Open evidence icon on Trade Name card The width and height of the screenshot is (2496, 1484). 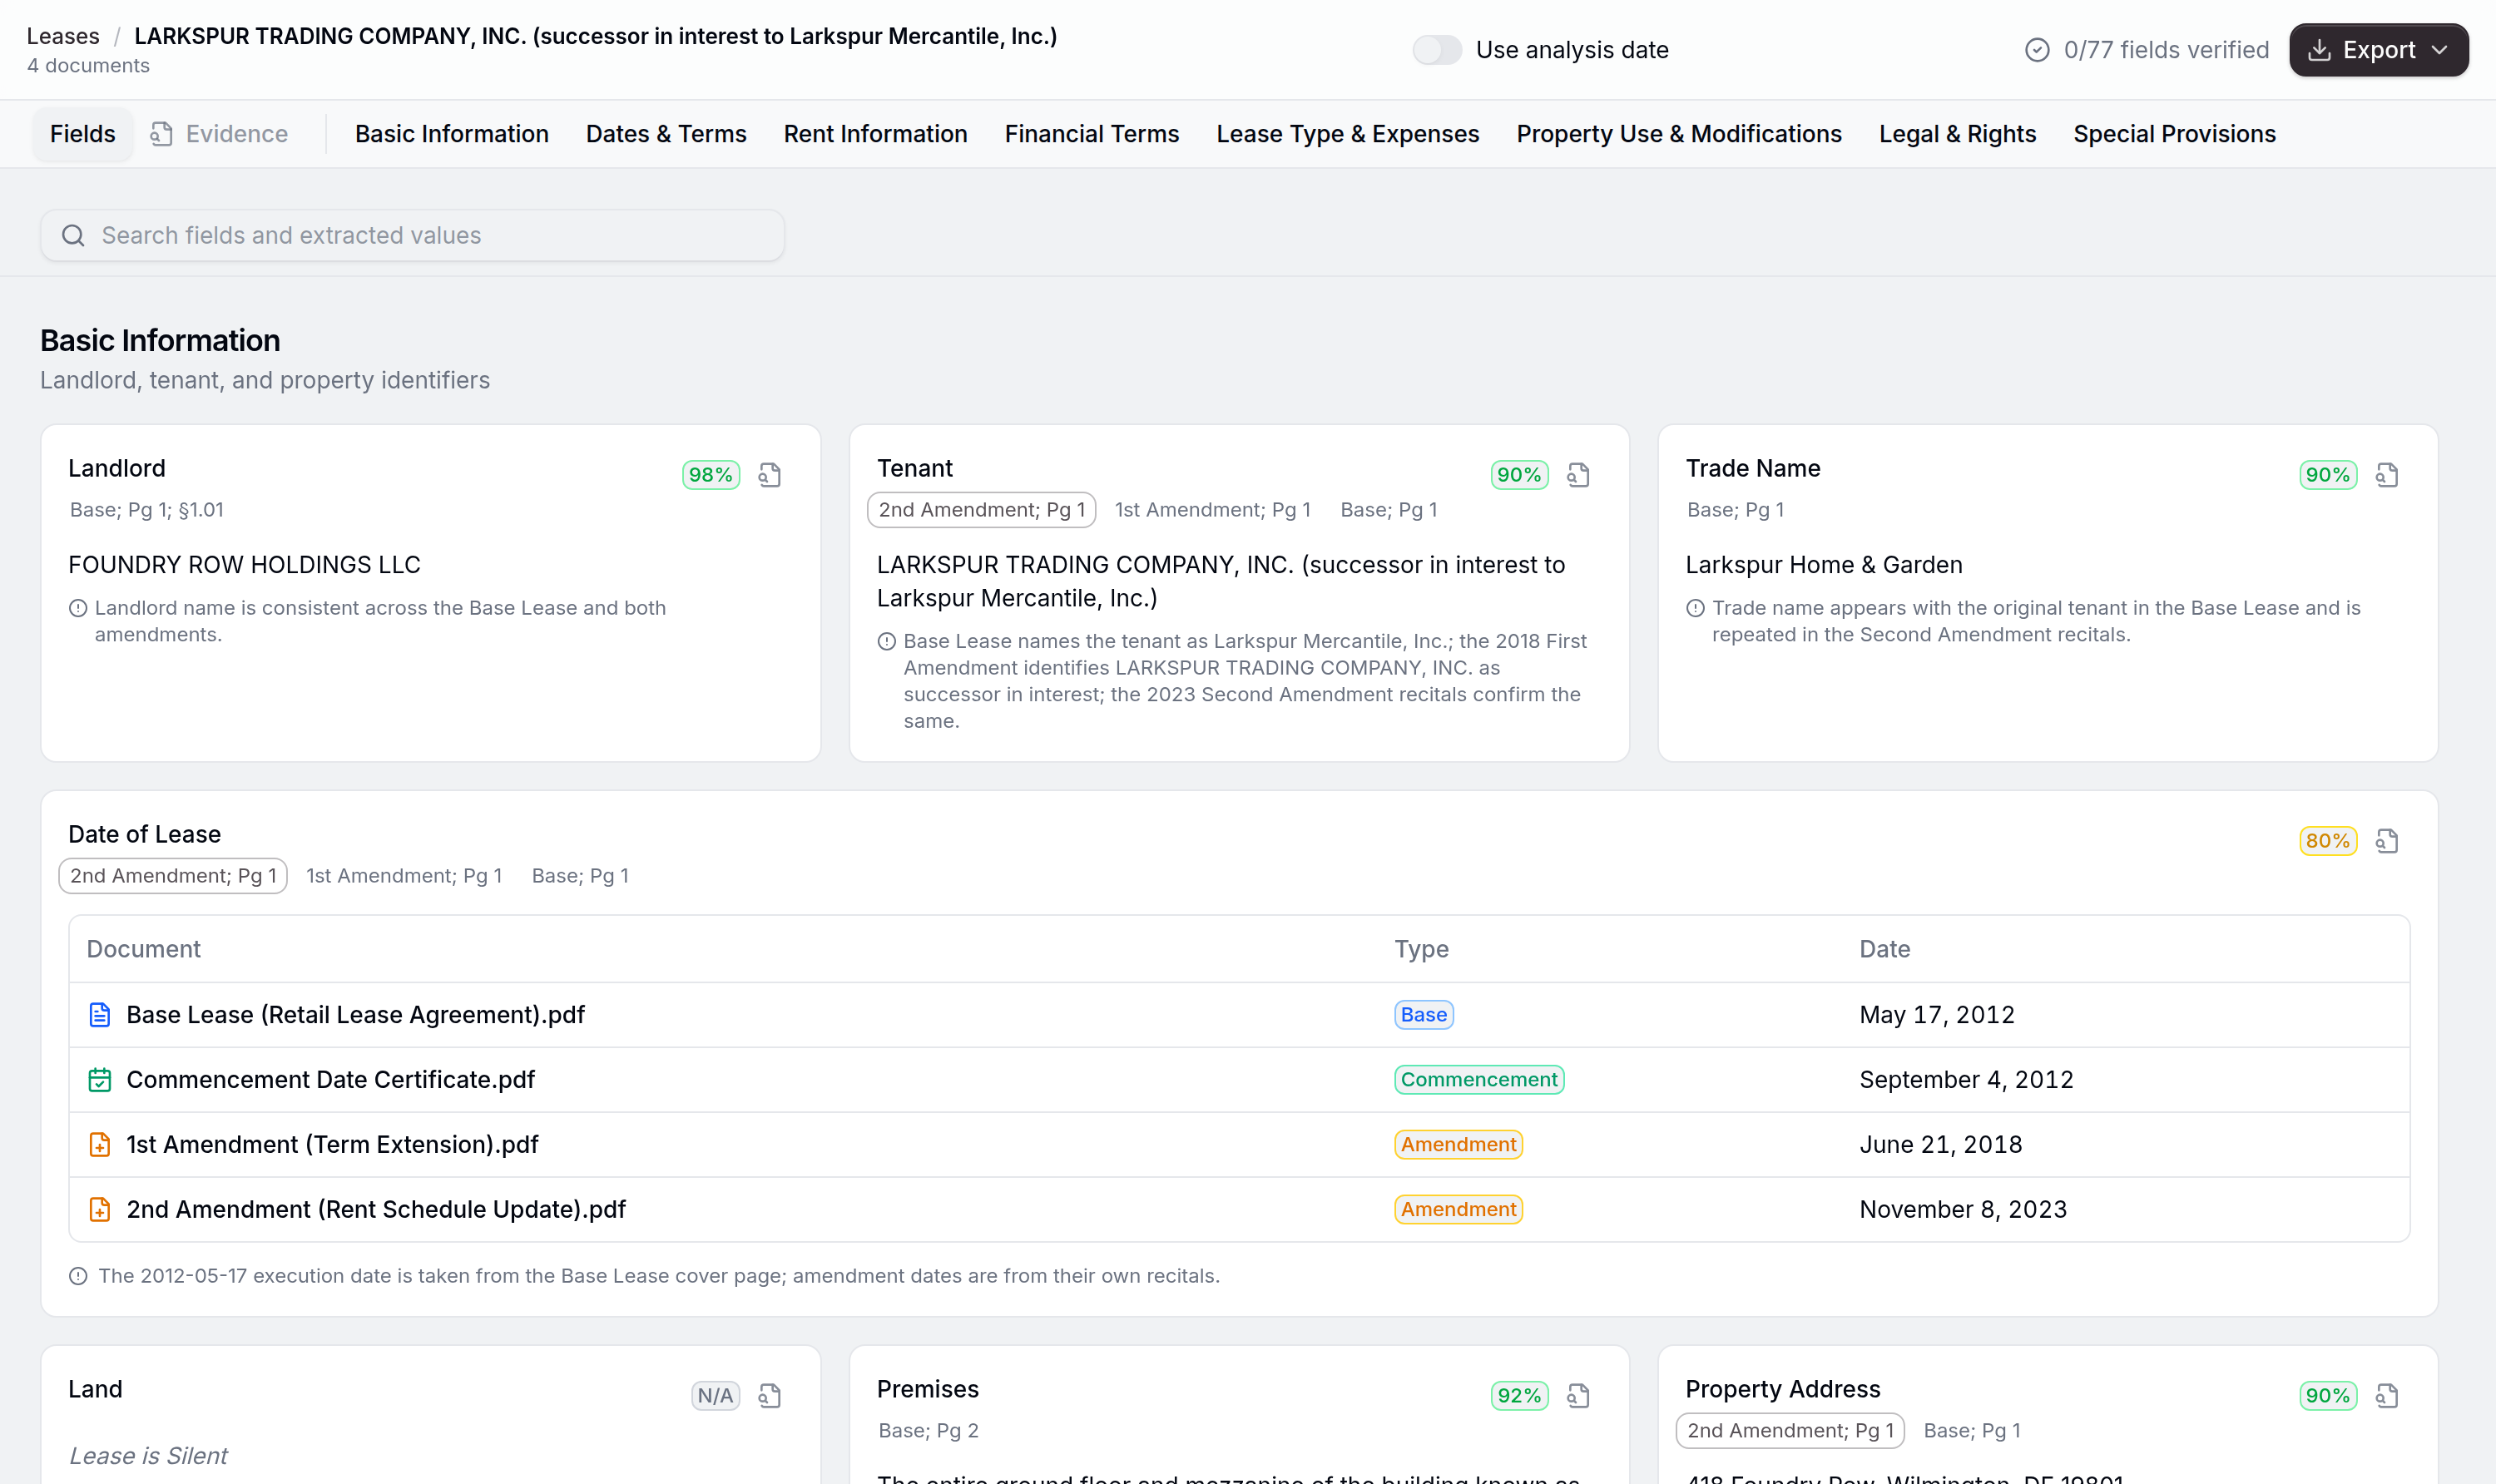pos(2387,475)
